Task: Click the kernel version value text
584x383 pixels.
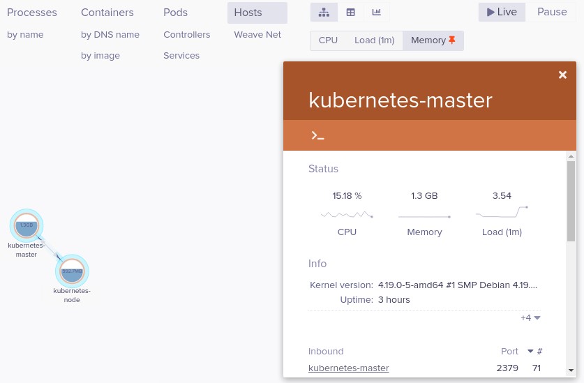Action: [458, 285]
